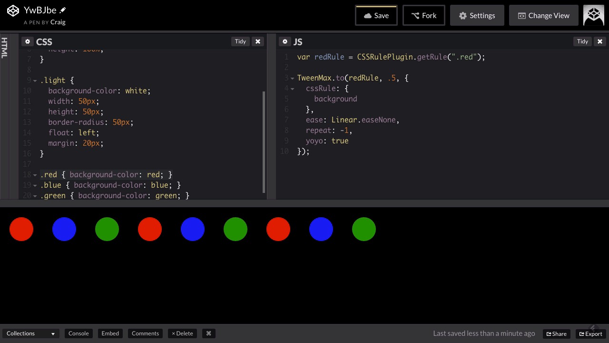
Task: Open keyboard shortcuts command icon
Action: (208, 333)
